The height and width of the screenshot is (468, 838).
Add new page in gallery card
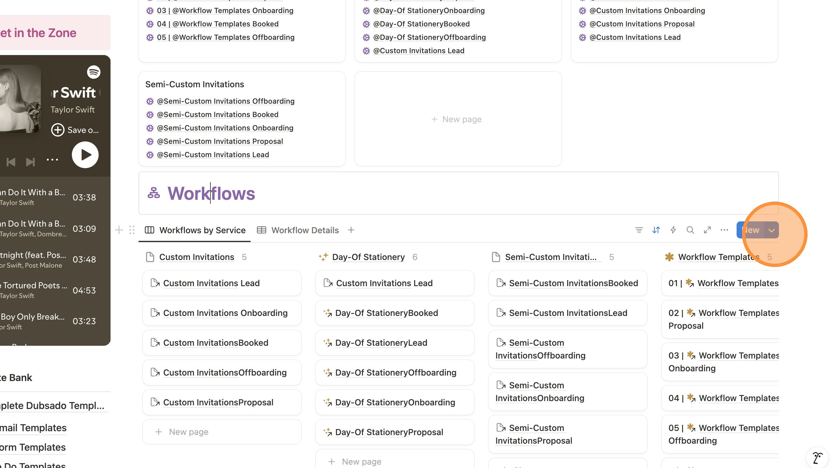458,119
